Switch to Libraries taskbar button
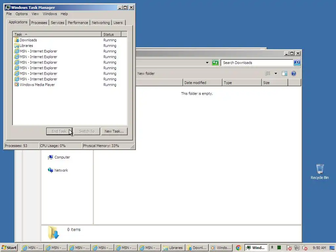 173,248
